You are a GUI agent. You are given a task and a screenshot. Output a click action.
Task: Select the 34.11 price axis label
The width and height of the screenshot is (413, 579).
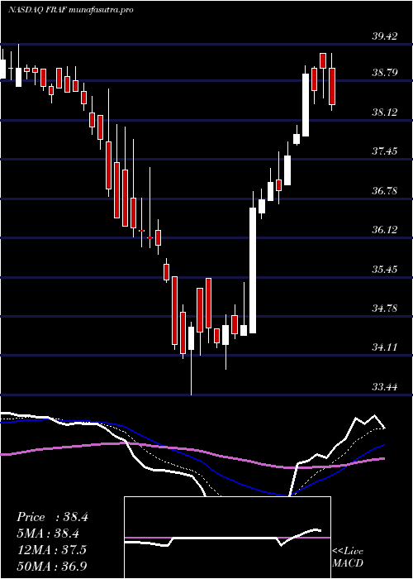tap(385, 347)
